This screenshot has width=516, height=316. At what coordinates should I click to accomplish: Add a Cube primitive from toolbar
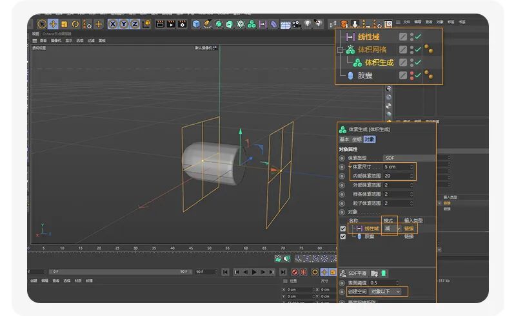click(x=196, y=24)
